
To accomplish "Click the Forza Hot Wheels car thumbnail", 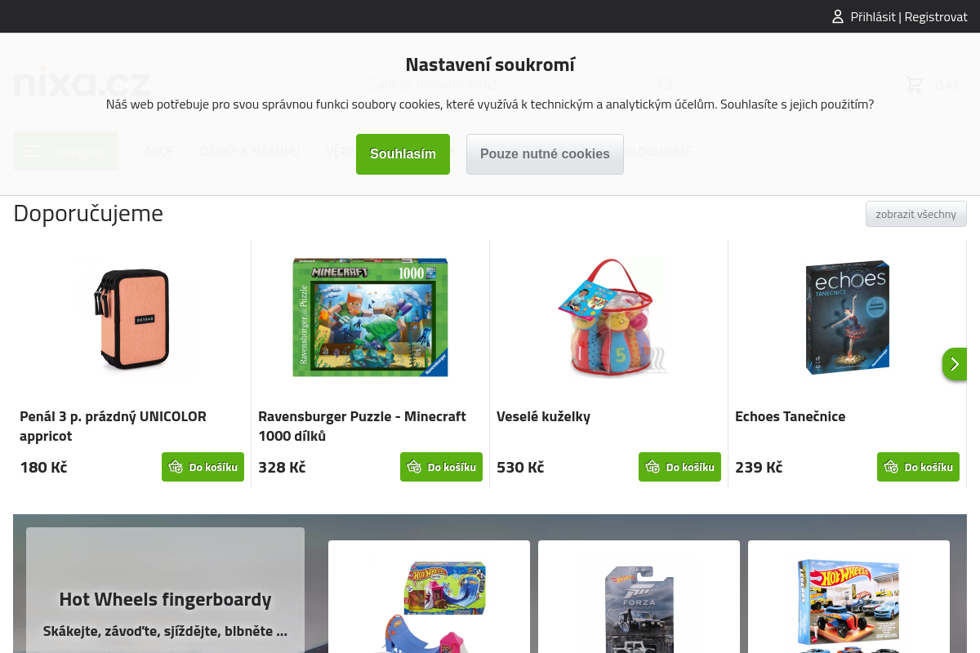I will pyautogui.click(x=639, y=608).
